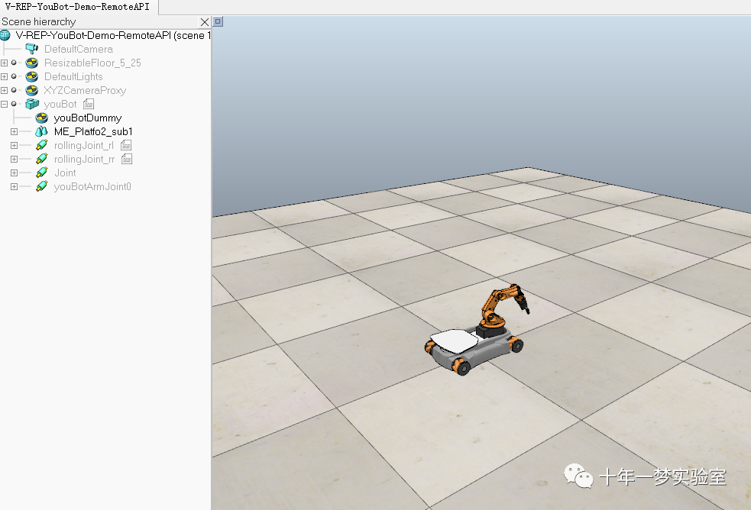
Task: Select DefaultLights label in the hierarchy
Action: click(73, 76)
